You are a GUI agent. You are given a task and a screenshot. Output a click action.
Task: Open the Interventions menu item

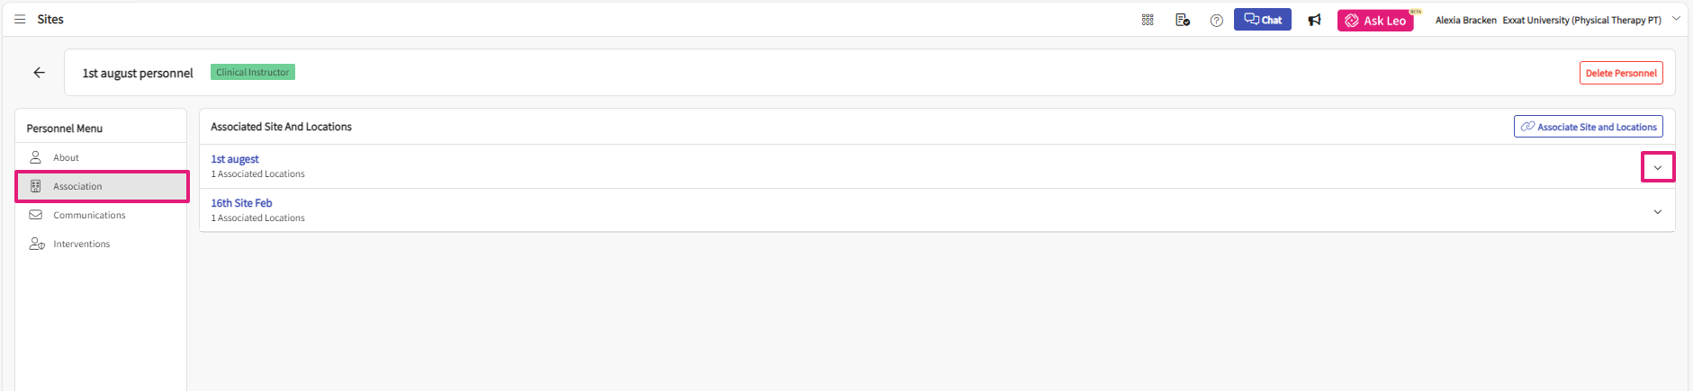pyautogui.click(x=81, y=244)
